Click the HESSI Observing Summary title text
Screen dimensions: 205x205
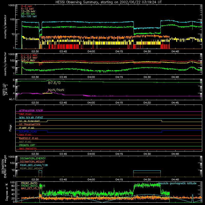108,2
